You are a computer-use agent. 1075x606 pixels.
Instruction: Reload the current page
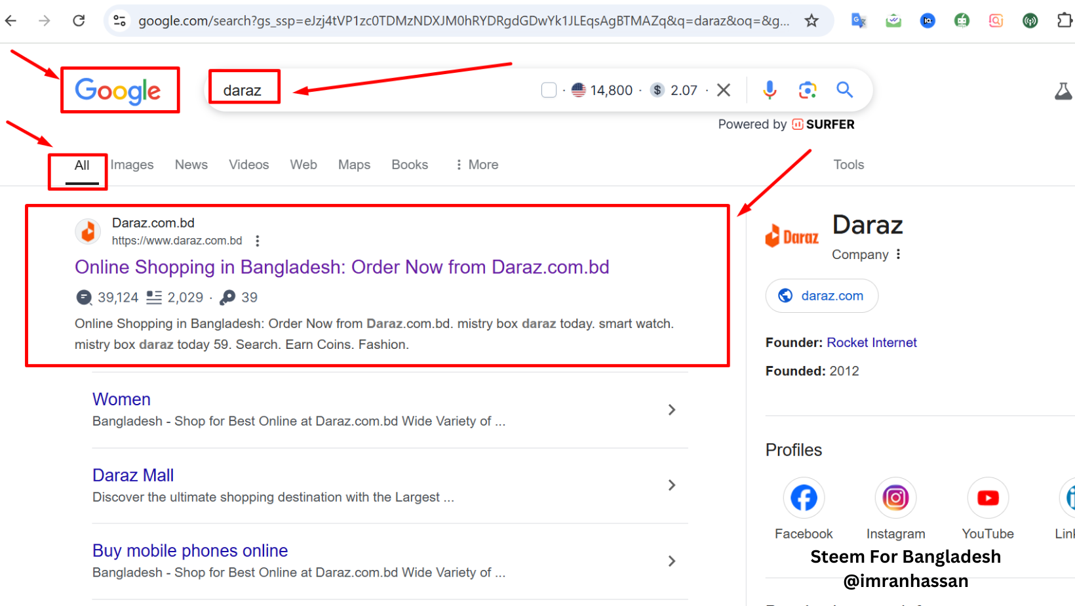(79, 21)
